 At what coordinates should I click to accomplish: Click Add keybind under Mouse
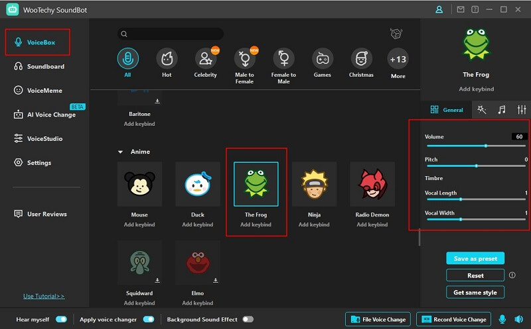point(139,224)
